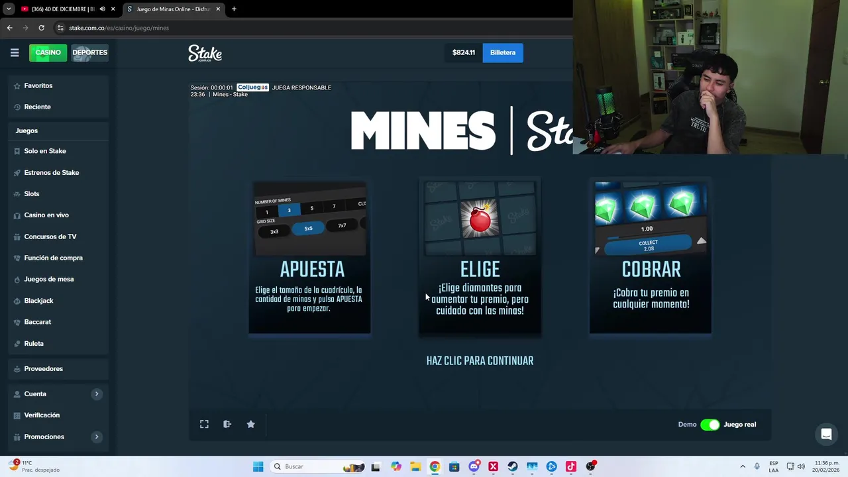Click the ELIGE tutorial card

pyautogui.click(x=480, y=258)
